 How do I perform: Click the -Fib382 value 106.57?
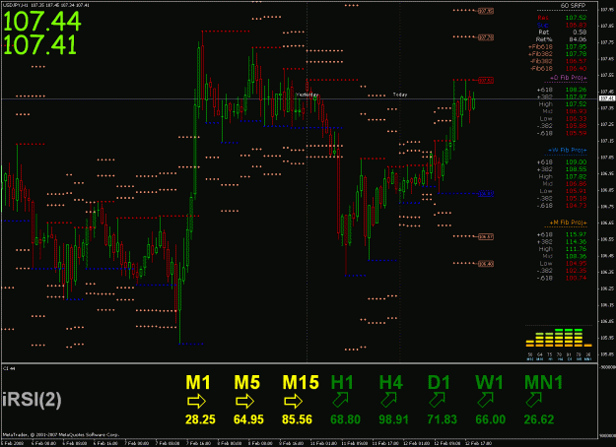point(576,61)
